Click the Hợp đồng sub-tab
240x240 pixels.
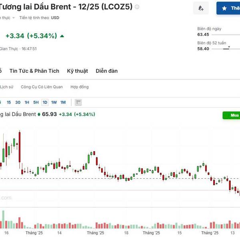click(x=79, y=87)
